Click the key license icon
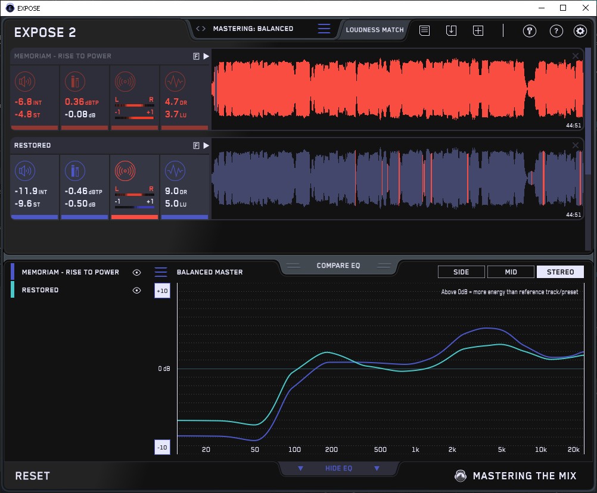Image resolution: width=597 pixels, height=493 pixels. click(x=530, y=31)
